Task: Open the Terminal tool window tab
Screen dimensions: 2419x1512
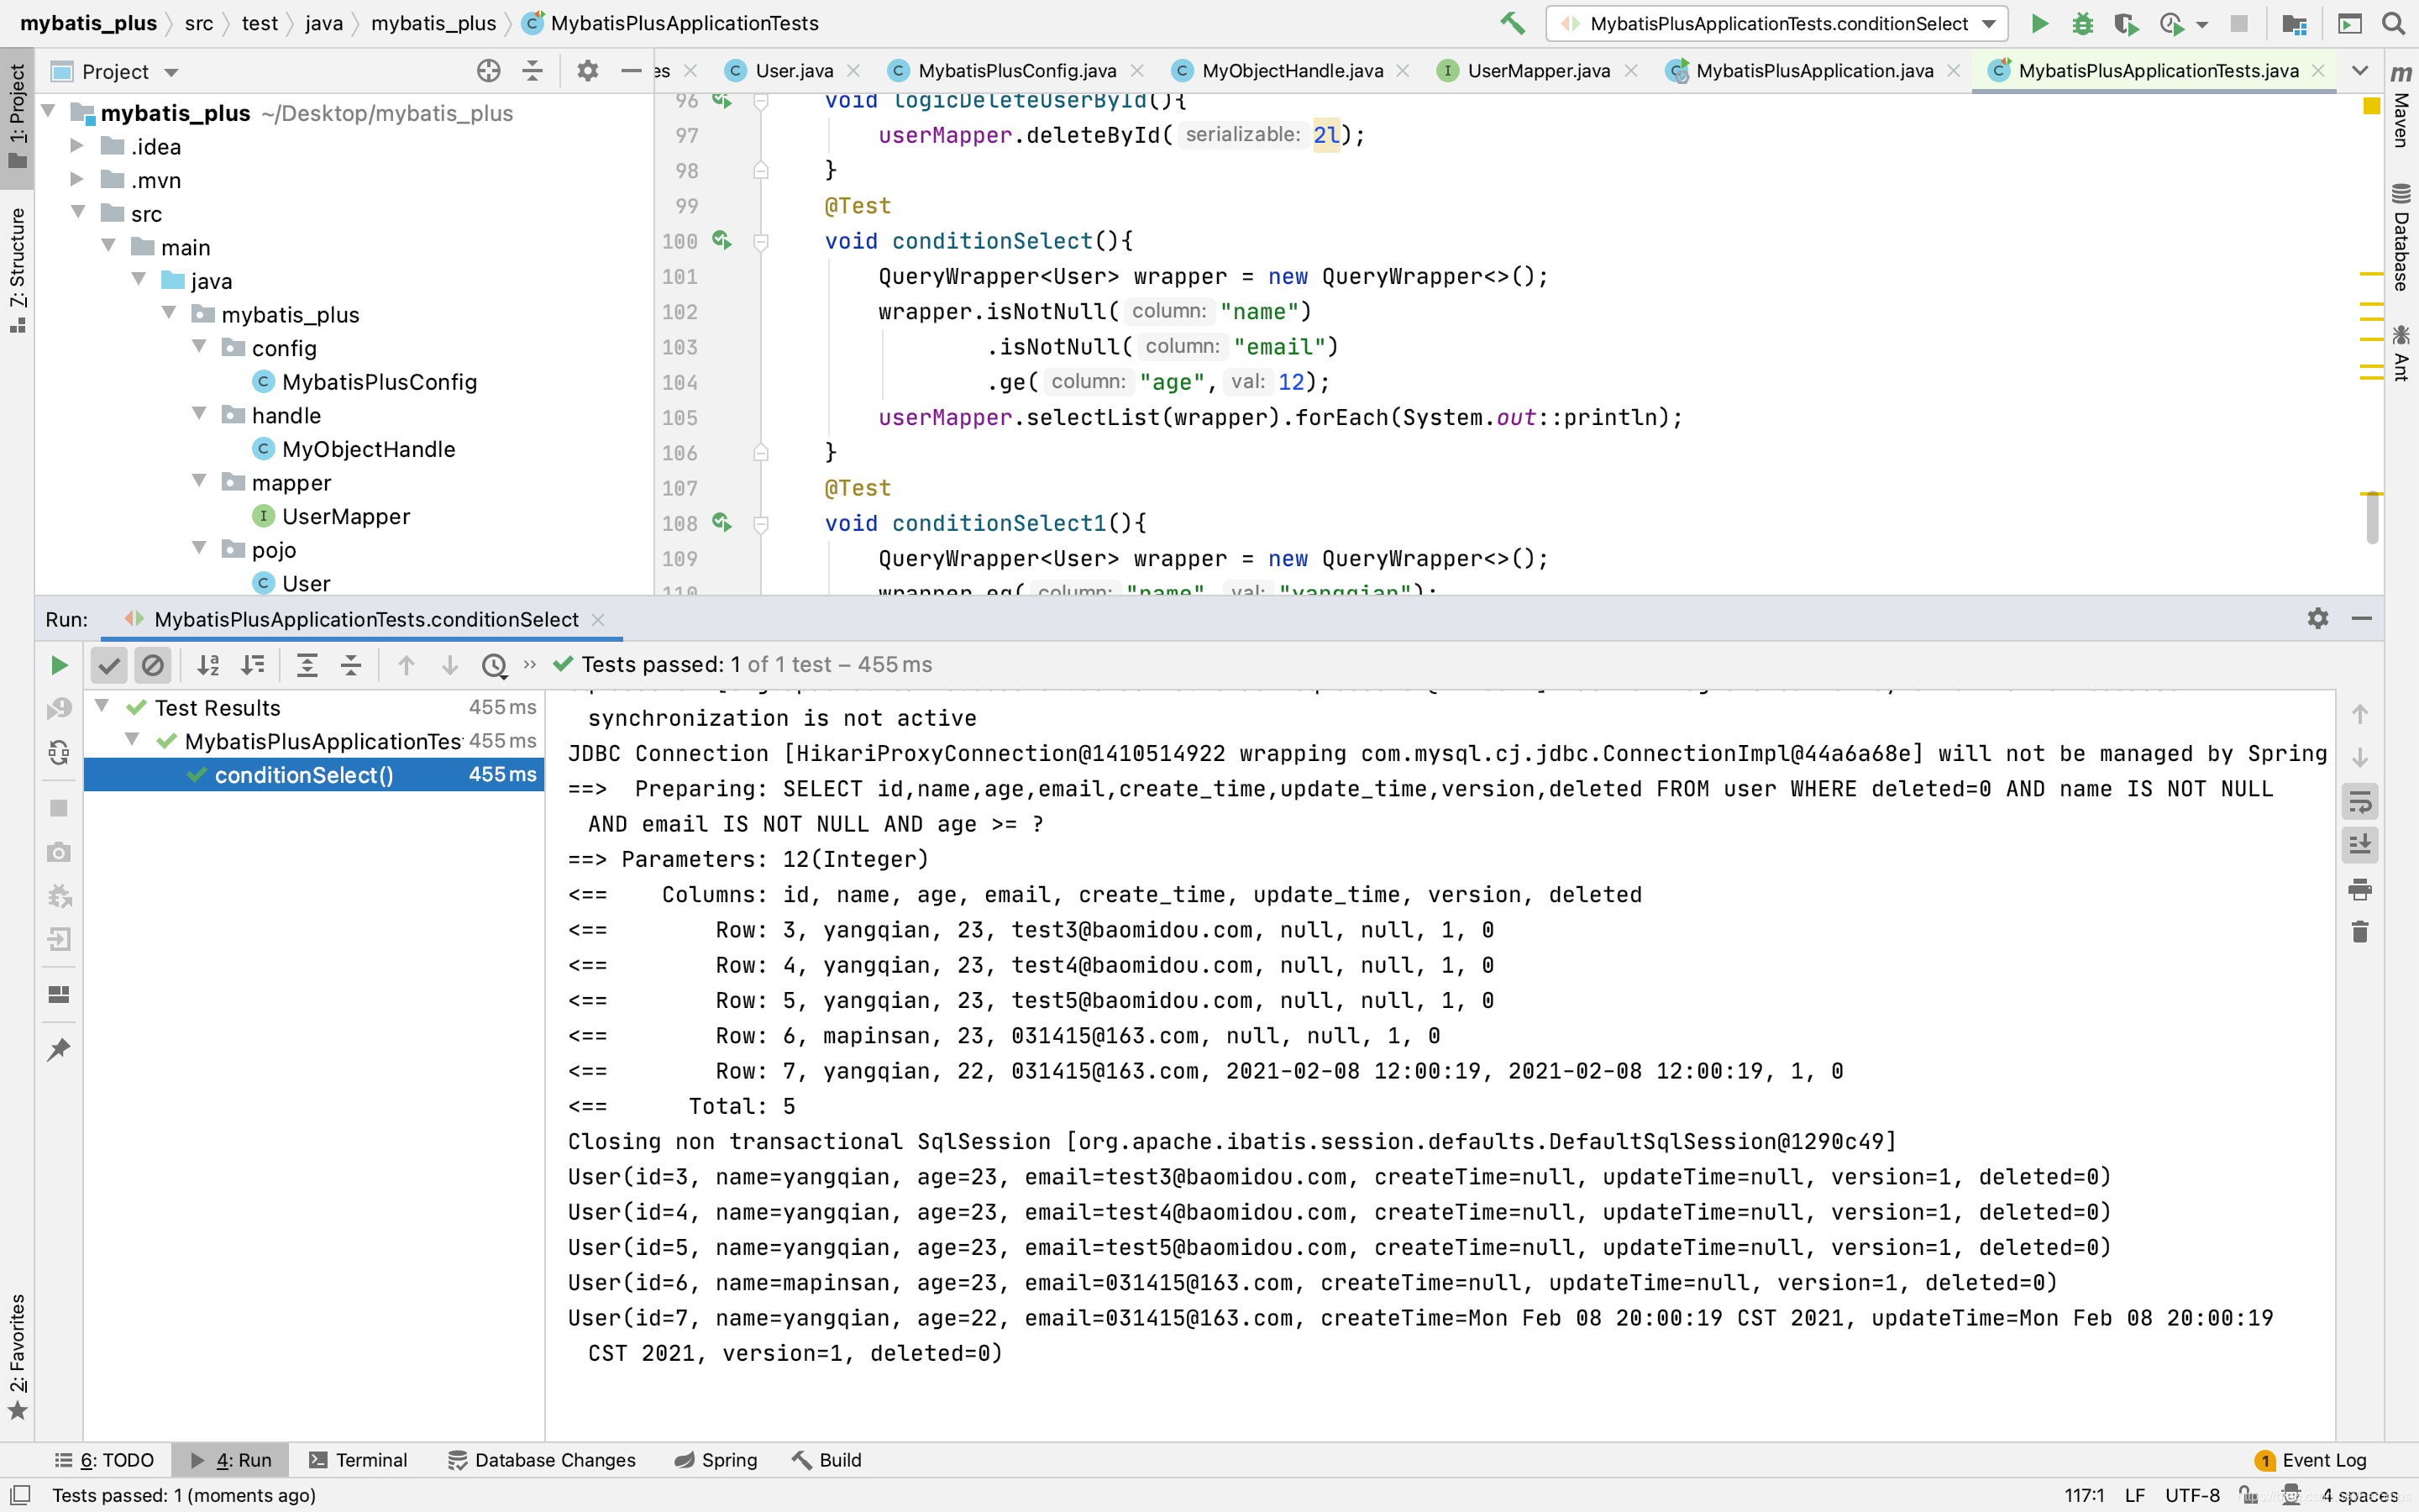Action: pos(359,1460)
